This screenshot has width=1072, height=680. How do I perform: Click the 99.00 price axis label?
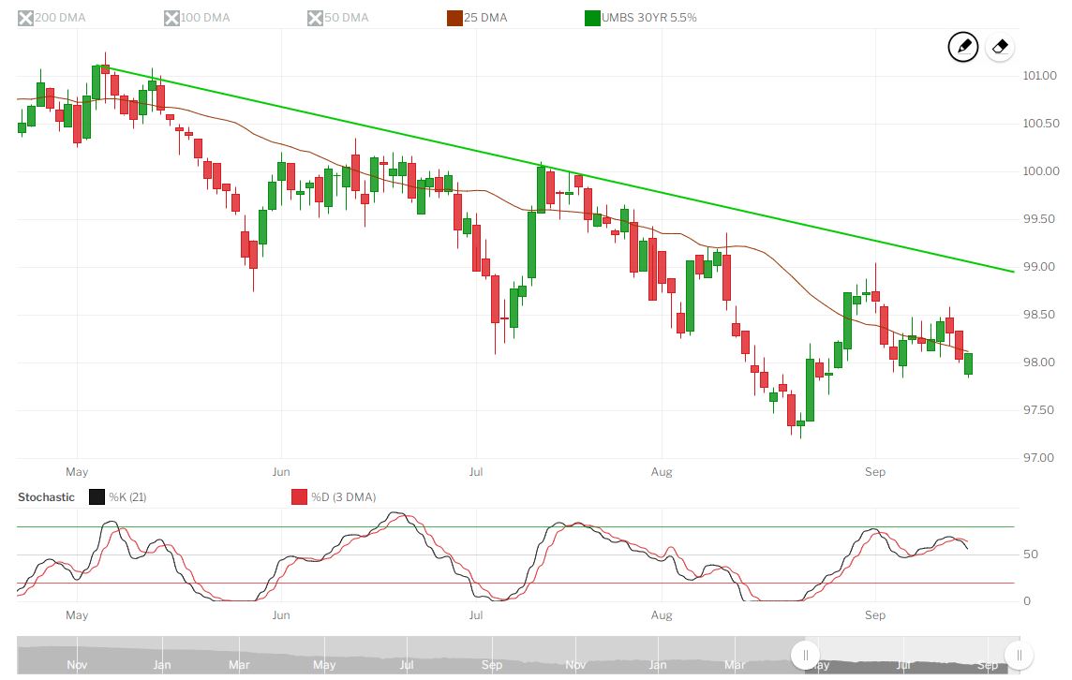pos(1038,267)
